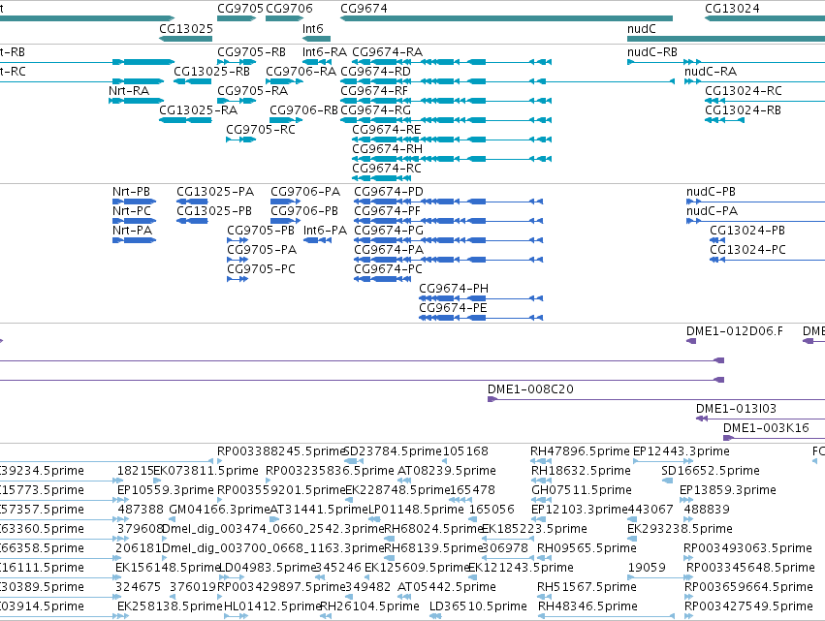Image resolution: width=825 pixels, height=621 pixels.
Task: Click transcript CG9674-RH
Action: click(x=387, y=149)
